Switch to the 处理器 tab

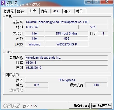[9, 11]
